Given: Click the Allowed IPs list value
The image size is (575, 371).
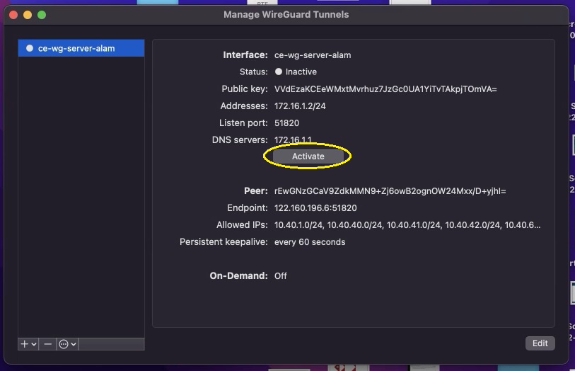Looking at the screenshot, I should click(407, 225).
